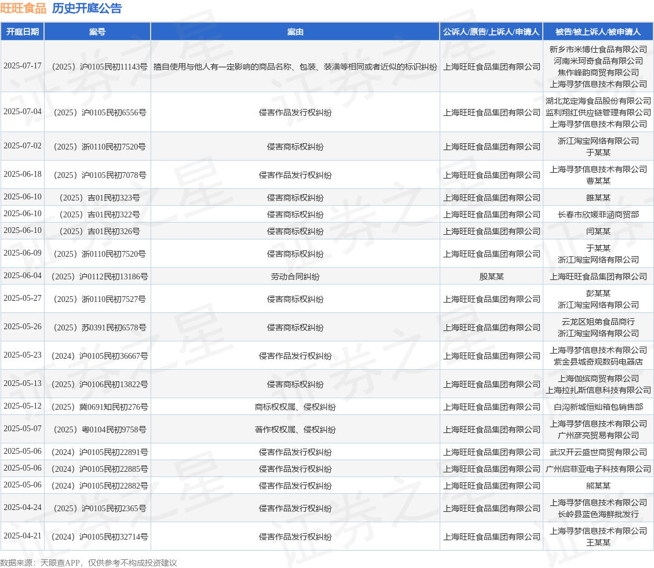Select date cell 2025-07-04

[23, 112]
